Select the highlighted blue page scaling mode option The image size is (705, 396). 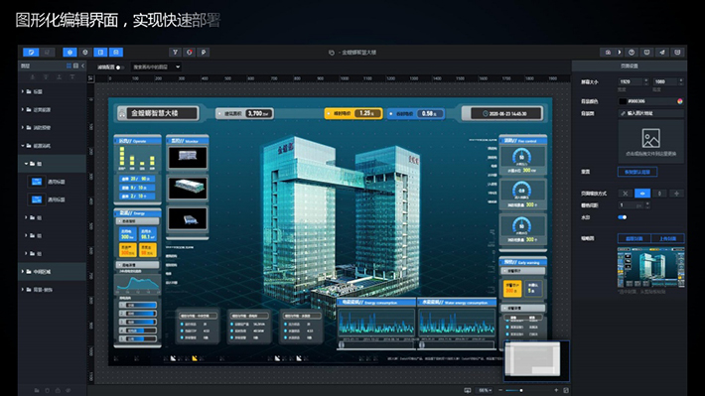[x=642, y=194]
